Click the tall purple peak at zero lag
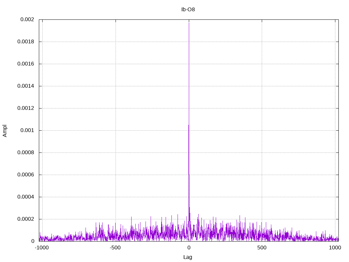 [189, 131]
